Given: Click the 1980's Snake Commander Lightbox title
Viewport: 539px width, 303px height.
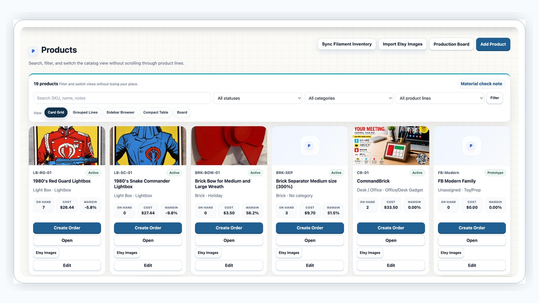Looking at the screenshot, I should pyautogui.click(x=142, y=184).
